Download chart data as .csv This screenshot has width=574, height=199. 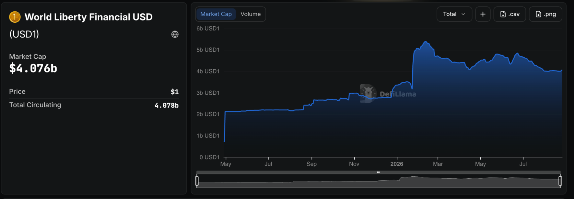pos(510,14)
